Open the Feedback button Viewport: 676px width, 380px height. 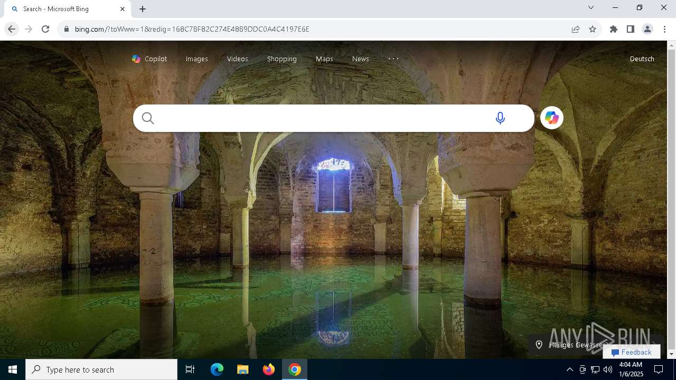[x=632, y=352]
